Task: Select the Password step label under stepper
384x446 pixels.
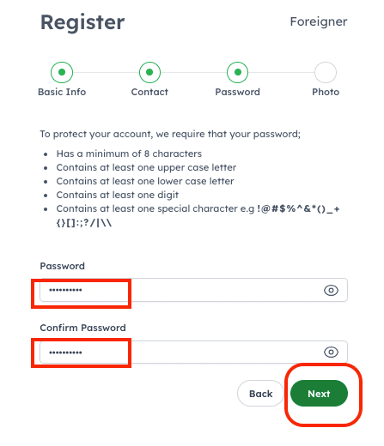Action: tap(237, 92)
